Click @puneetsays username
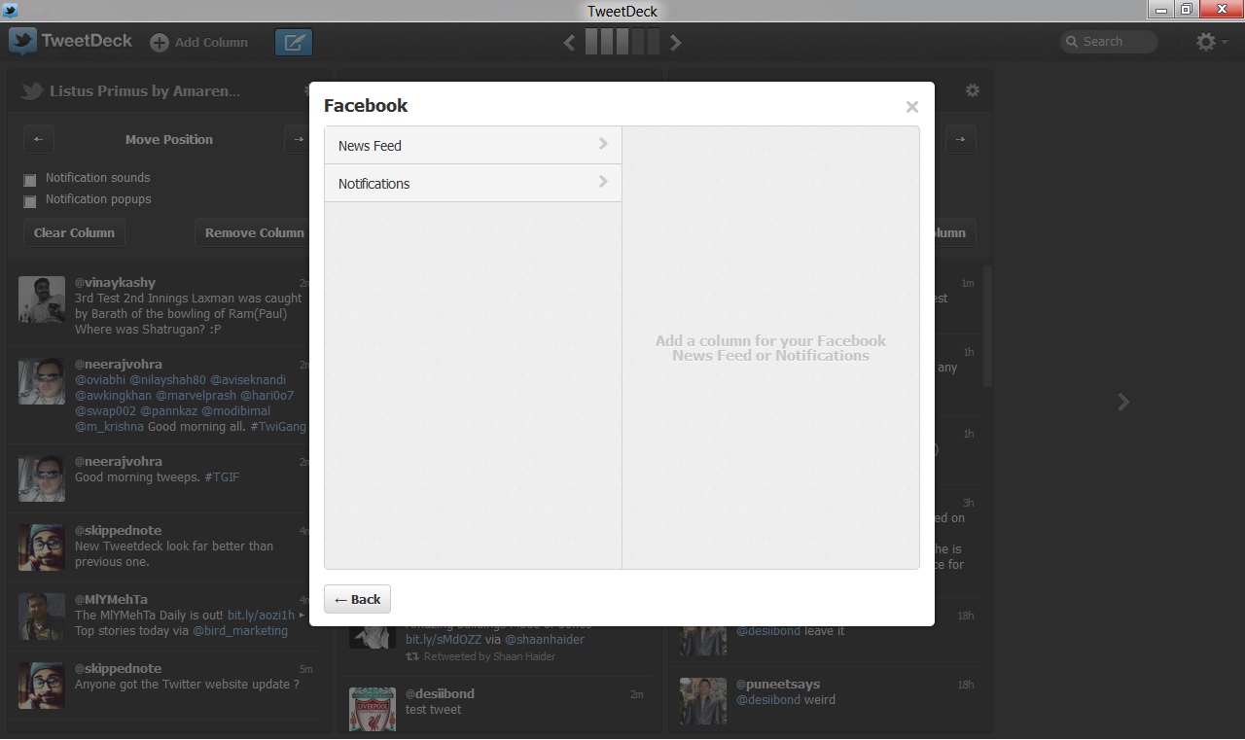This screenshot has width=1245, height=740. point(778,685)
